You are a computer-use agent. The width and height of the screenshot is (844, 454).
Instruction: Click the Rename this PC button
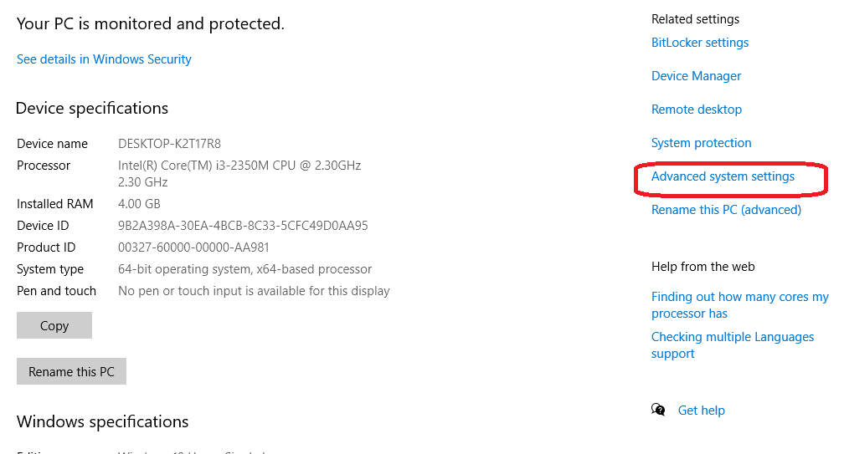pyautogui.click(x=72, y=371)
